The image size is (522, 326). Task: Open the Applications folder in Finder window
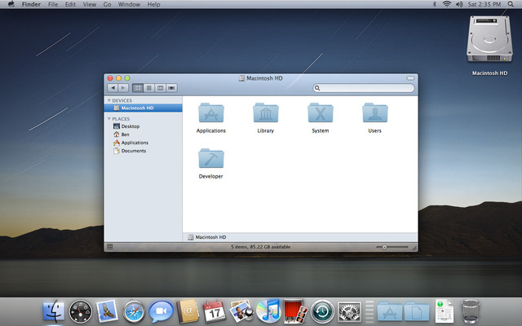point(210,112)
